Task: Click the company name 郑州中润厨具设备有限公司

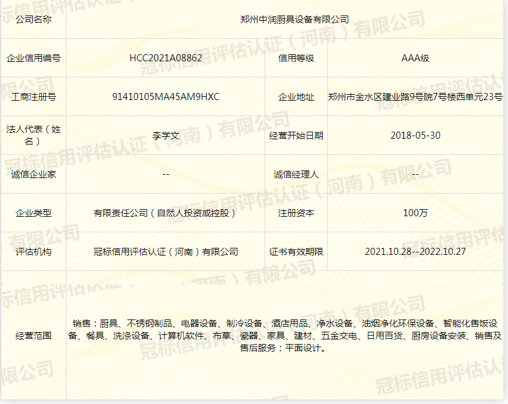Action: [x=294, y=19]
